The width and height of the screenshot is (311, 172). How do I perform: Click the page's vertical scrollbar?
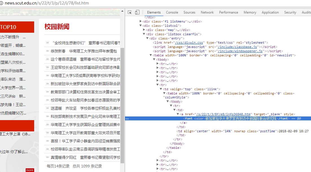(x=122, y=104)
